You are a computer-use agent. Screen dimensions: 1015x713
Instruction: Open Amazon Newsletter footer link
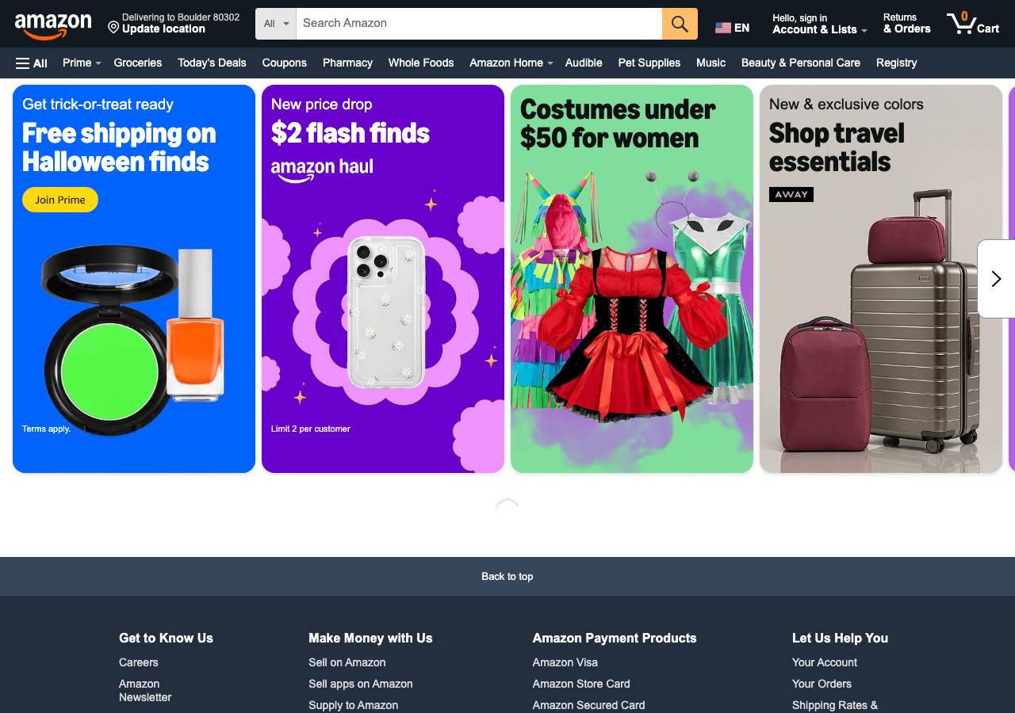[x=145, y=691]
